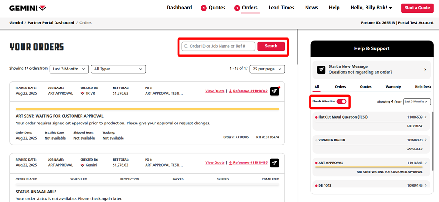Image resolution: width=439 pixels, height=202 pixels.
Task: Open Lead Times in the top navigation
Action: pyautogui.click(x=281, y=8)
